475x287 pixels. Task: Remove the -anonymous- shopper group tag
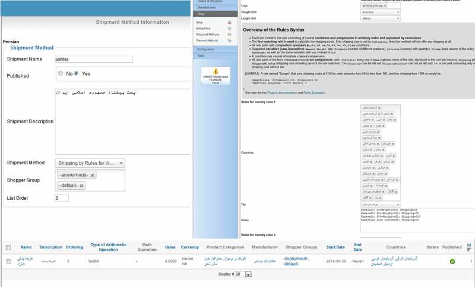(x=93, y=176)
